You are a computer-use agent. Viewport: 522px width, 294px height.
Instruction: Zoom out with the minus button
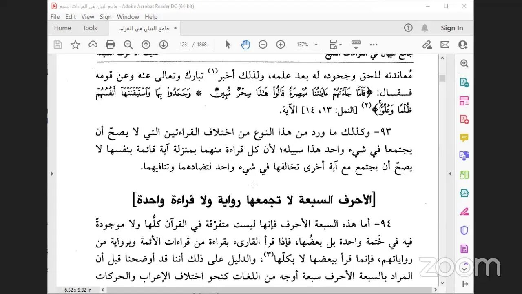click(263, 45)
